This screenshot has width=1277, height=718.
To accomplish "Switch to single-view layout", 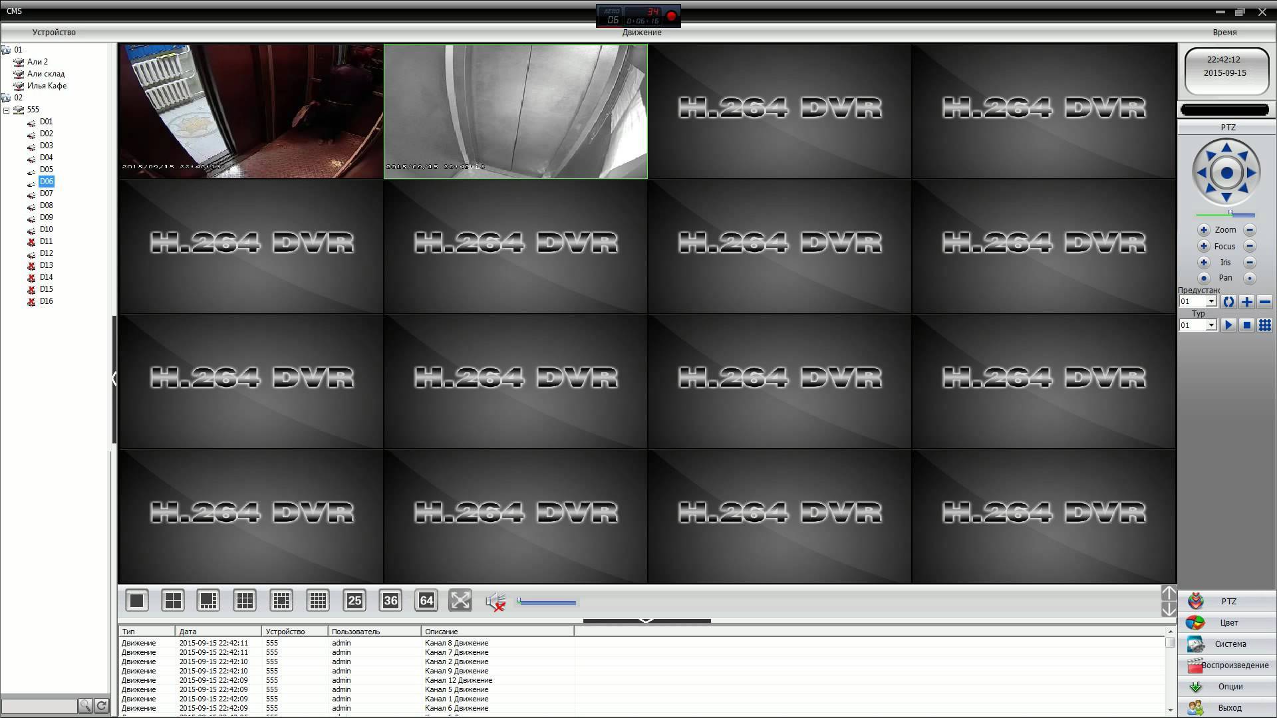I will pos(137,601).
